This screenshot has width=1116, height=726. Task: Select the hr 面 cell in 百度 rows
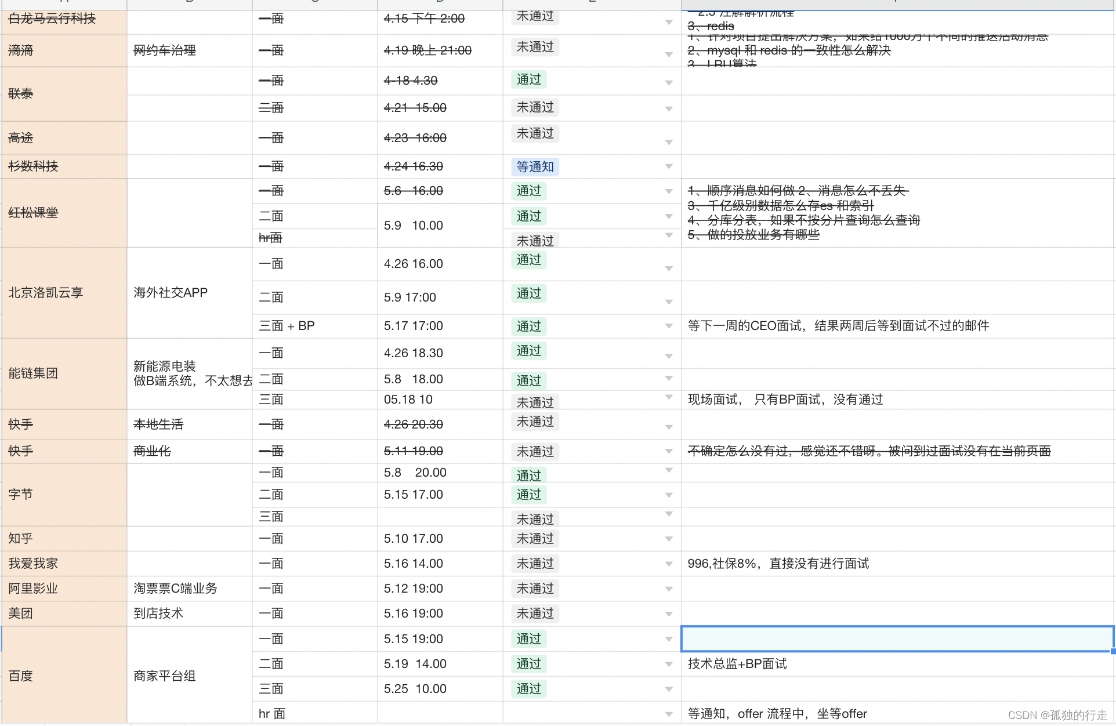pos(315,714)
